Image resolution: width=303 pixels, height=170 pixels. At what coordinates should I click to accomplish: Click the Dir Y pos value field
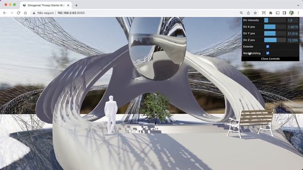click(293, 34)
